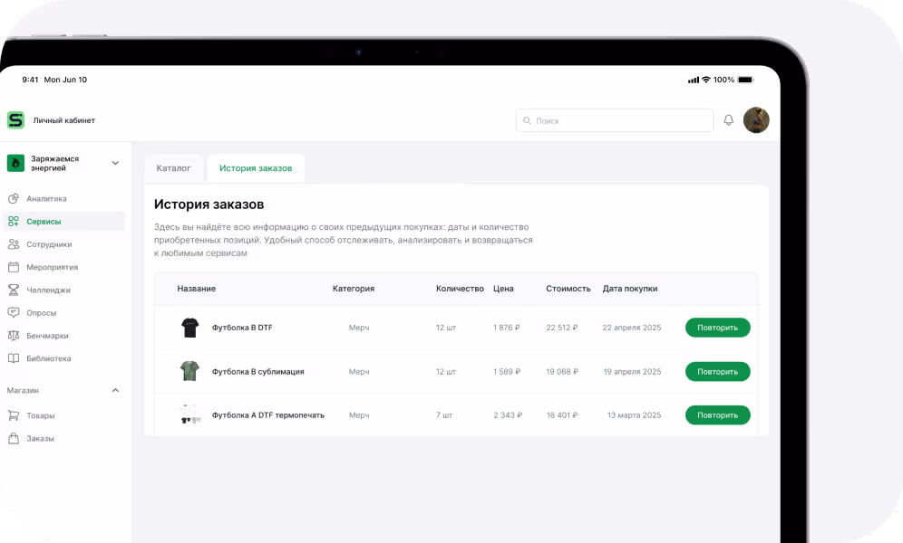The image size is (903, 543).
Task: Open the Библиотека book icon
Action: 14,358
